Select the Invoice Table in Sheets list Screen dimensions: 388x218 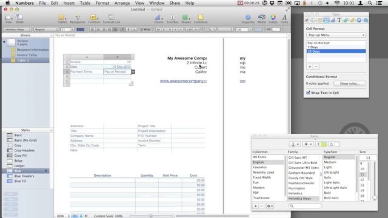27,55
